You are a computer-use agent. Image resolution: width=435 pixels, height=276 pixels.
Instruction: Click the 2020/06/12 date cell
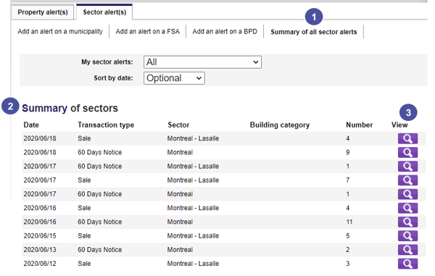point(40,264)
